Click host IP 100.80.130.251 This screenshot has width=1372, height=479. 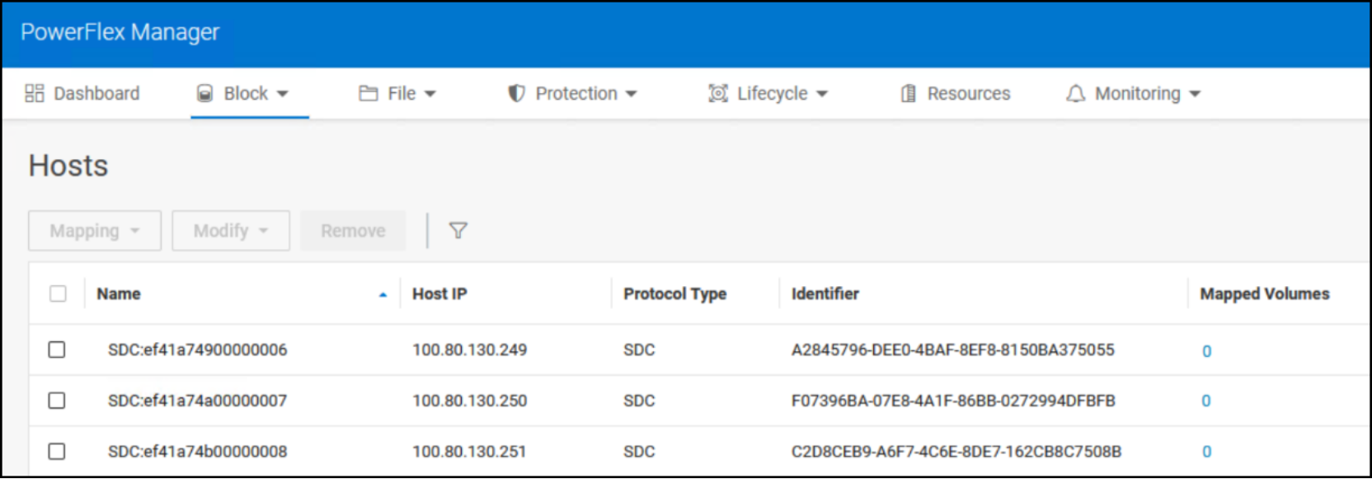coord(470,452)
